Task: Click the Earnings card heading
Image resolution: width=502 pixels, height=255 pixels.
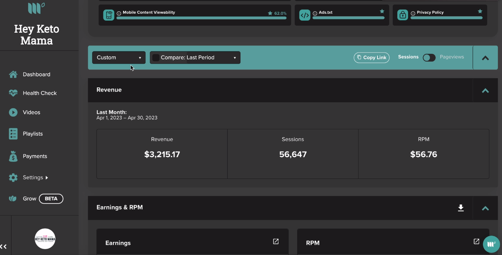Action: (118, 243)
